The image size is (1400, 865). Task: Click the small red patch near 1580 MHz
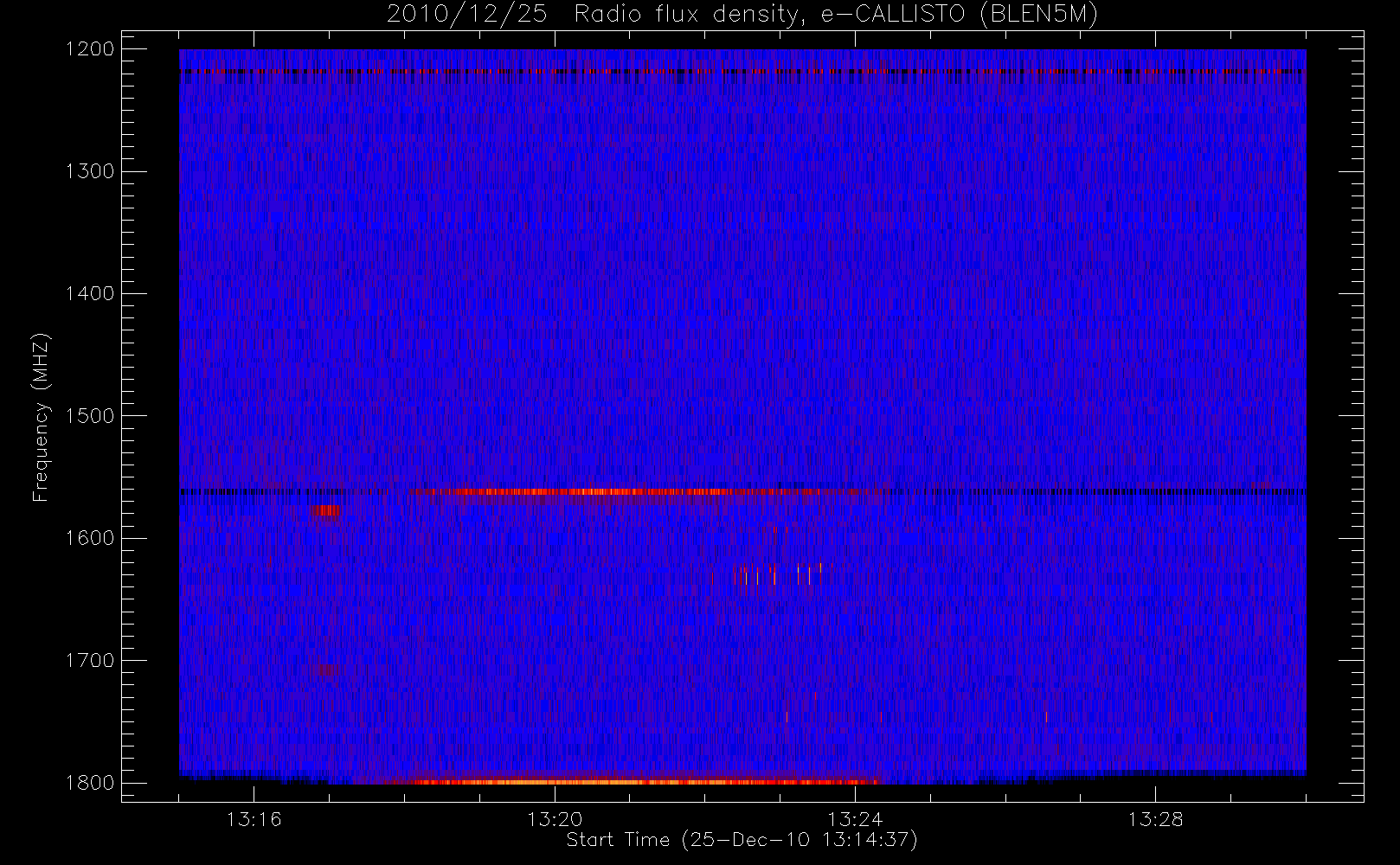[x=326, y=510]
